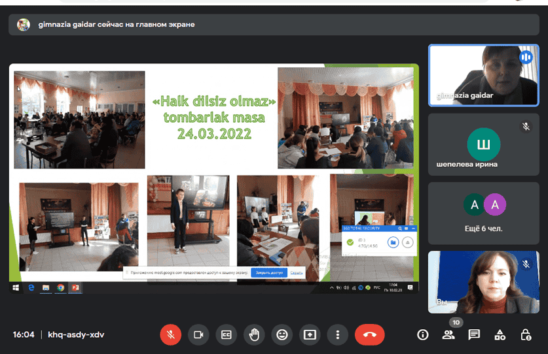Open the meeting details info icon
The image size is (548, 354).
423,334
